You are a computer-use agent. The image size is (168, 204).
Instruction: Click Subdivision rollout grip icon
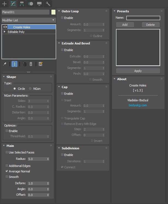[x=106, y=148]
